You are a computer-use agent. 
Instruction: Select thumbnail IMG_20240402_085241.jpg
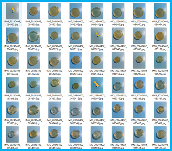point(76,85)
